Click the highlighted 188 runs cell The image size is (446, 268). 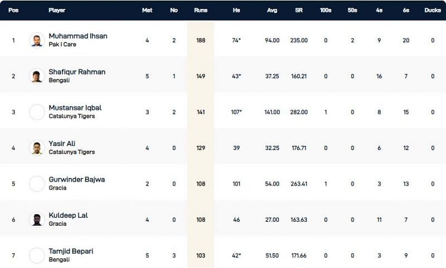[201, 40]
